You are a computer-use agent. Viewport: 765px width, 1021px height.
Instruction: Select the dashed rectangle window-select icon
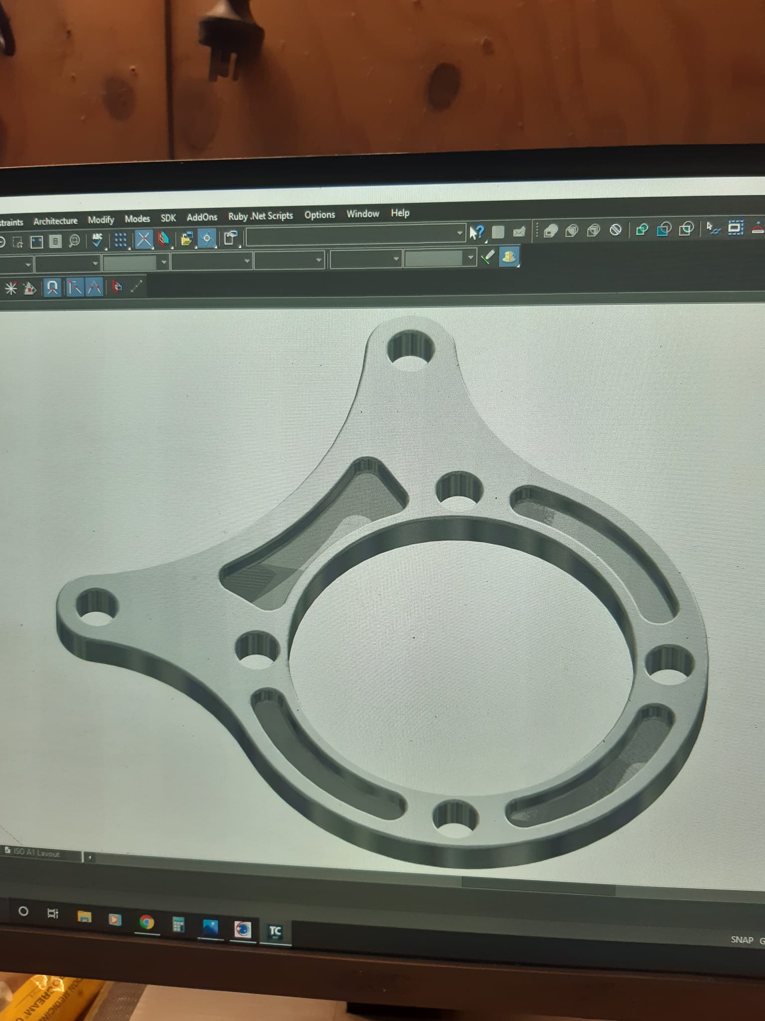[736, 228]
